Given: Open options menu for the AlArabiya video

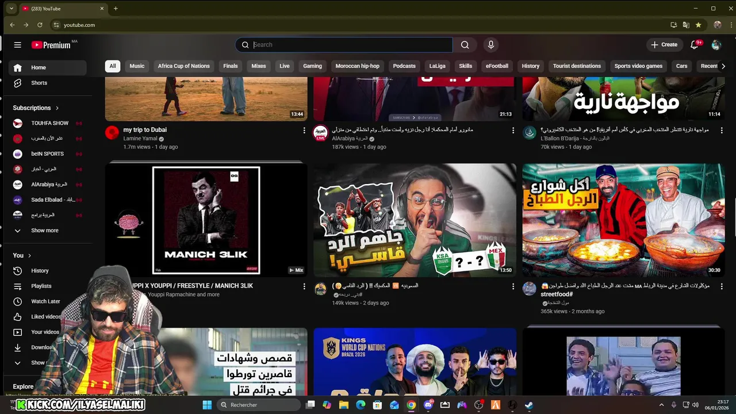Looking at the screenshot, I should coord(513,131).
